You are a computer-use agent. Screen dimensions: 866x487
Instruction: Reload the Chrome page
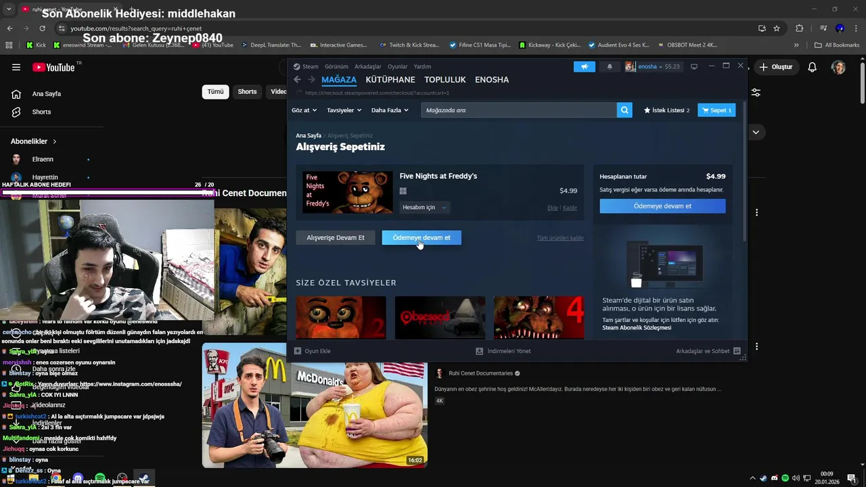(42, 28)
